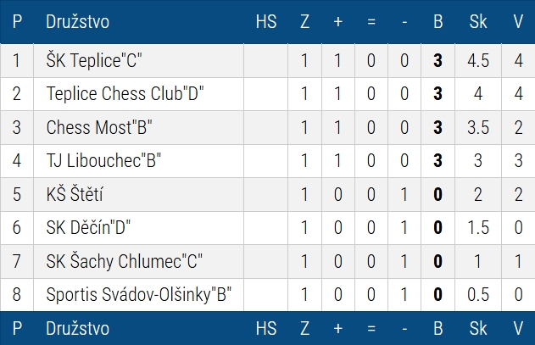The height and width of the screenshot is (345, 535).
Task: Click the Sk label in the footer row
Action: 478,328
